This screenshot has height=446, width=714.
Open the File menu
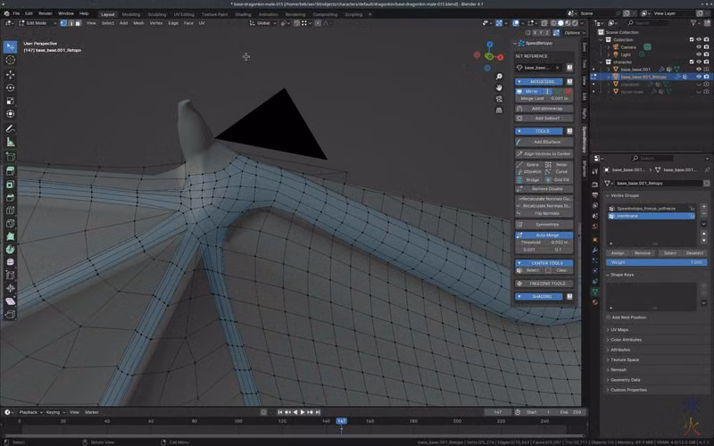[16, 13]
